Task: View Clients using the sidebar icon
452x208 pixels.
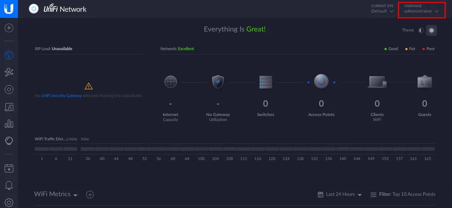Action: (9, 107)
